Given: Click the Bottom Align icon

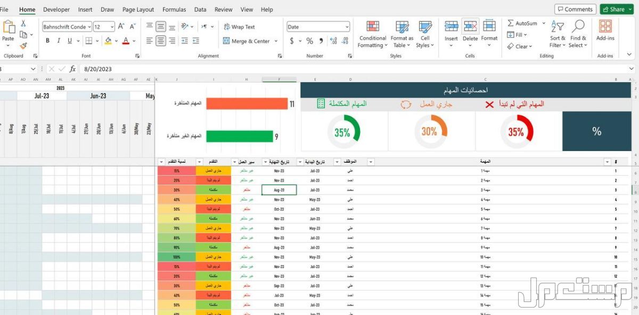Looking at the screenshot, I should tap(171, 27).
